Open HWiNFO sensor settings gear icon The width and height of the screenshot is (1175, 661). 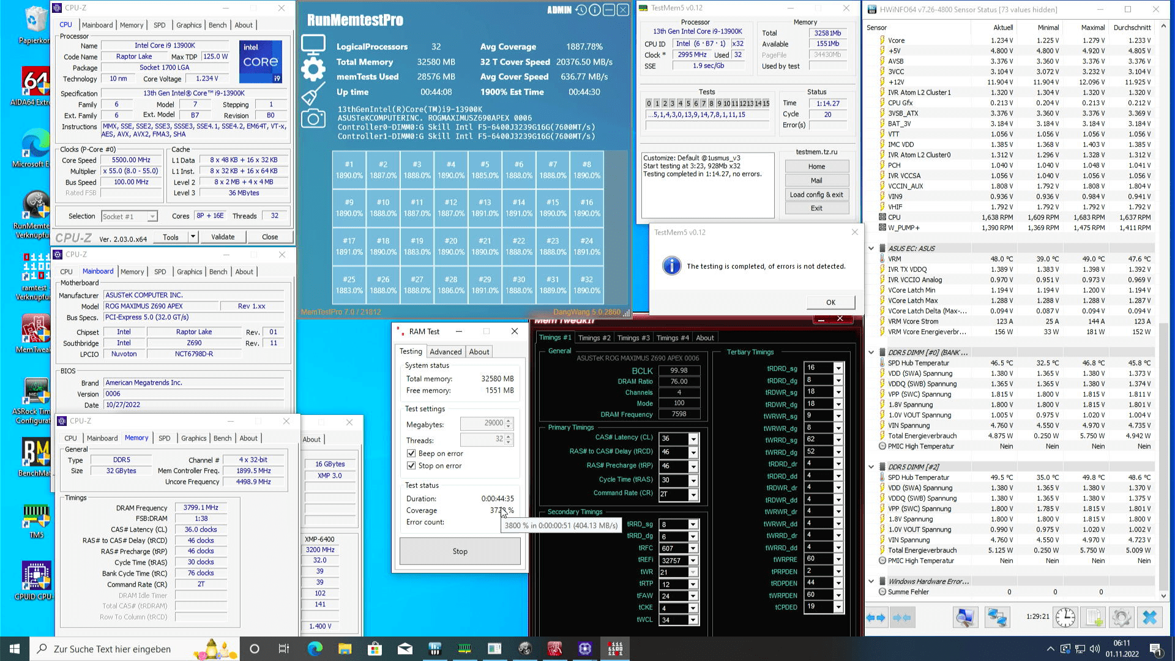pos(1121,618)
